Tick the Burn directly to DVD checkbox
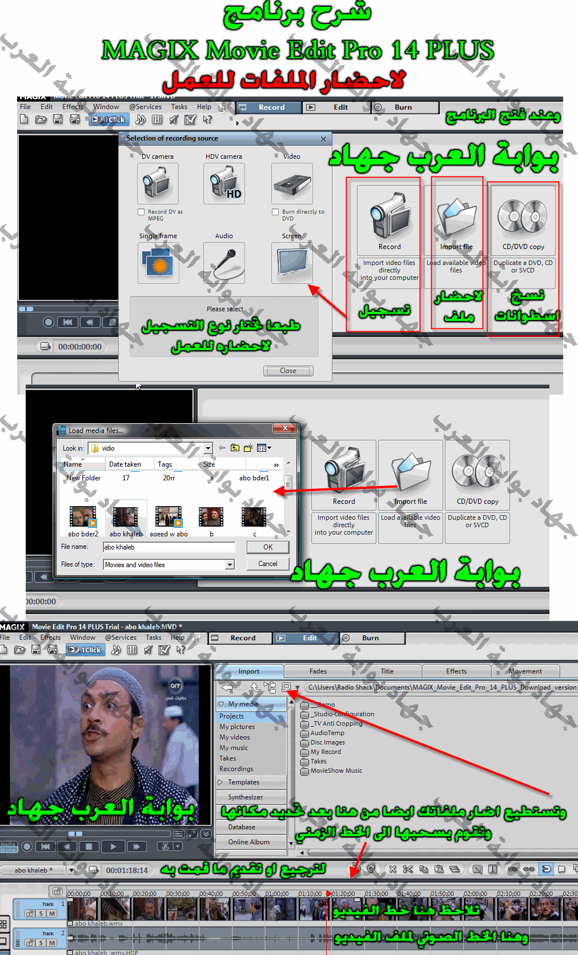578x955 pixels. [275, 212]
